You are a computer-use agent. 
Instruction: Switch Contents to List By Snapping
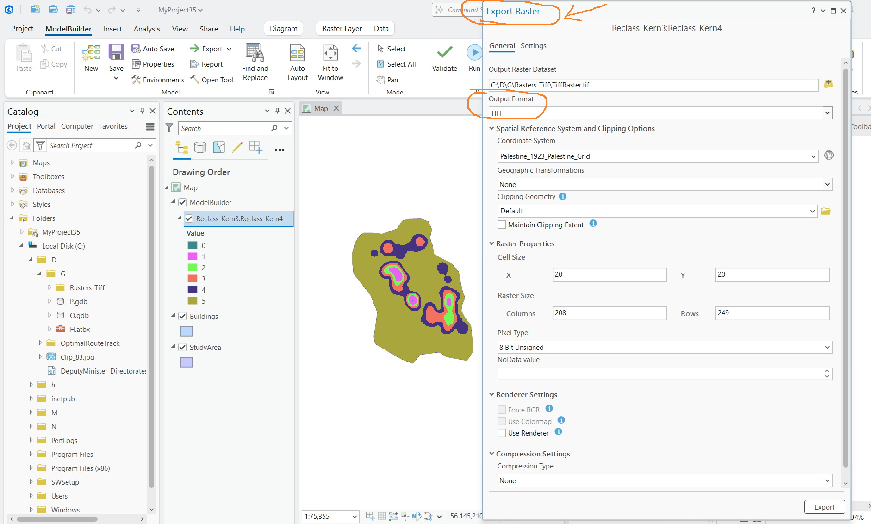tap(255, 148)
